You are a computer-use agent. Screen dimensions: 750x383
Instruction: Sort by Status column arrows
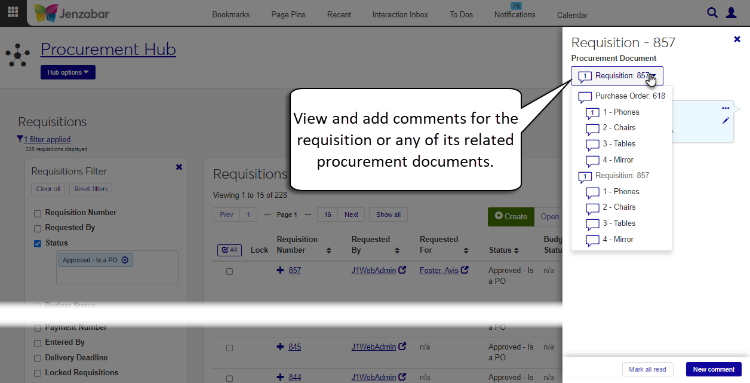(517, 250)
